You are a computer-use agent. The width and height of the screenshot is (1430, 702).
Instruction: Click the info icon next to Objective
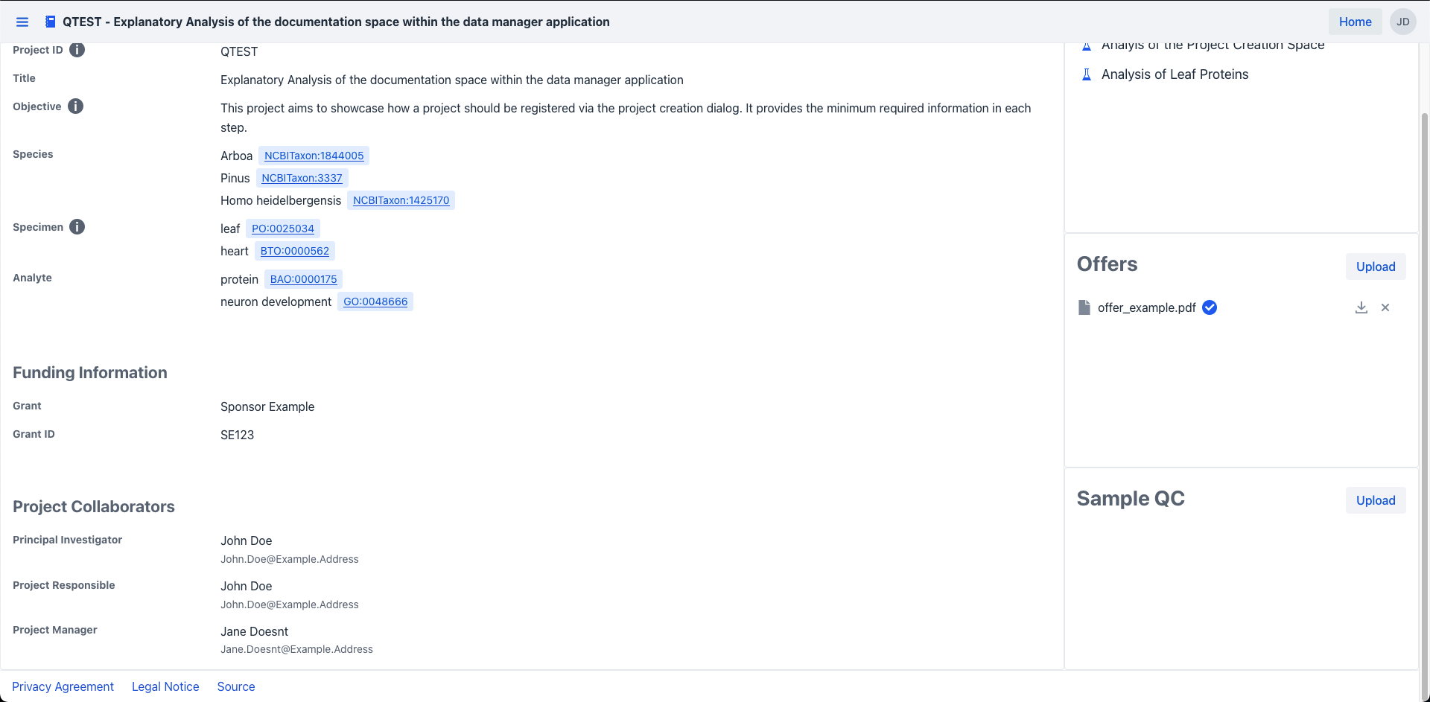(75, 106)
